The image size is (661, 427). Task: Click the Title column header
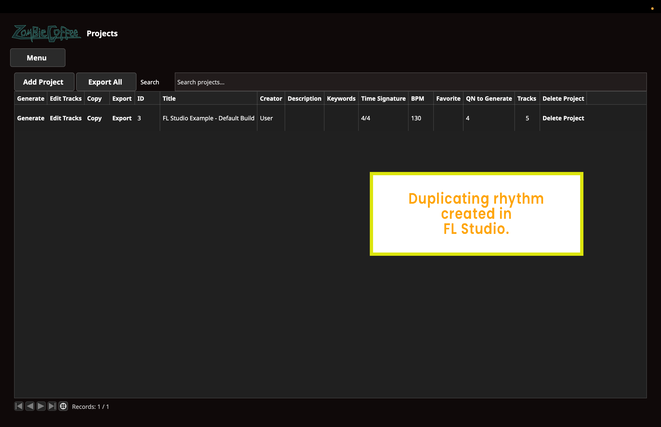(208, 98)
